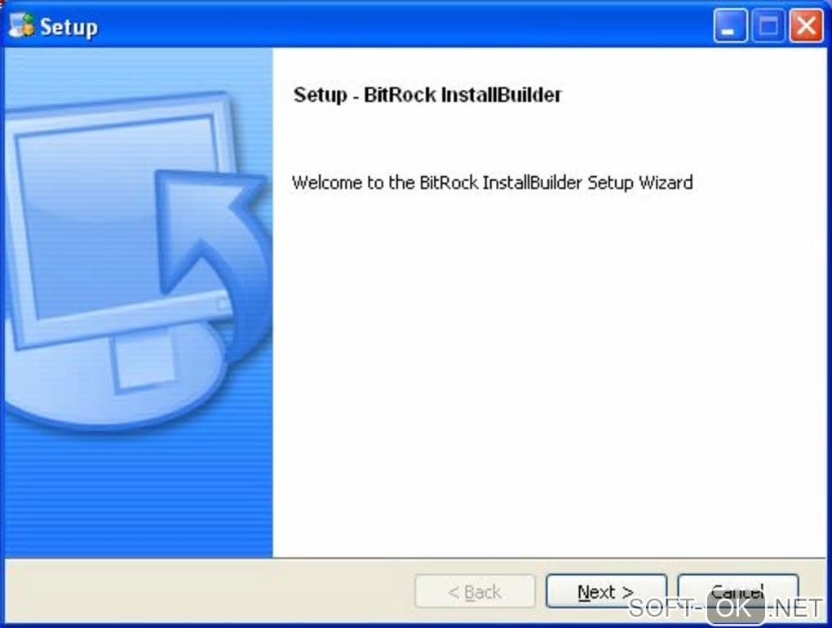Click the striped blue panel below the monitor
832x628 pixels.
click(x=139, y=493)
